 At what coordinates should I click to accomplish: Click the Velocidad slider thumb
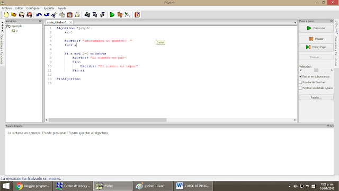(x=316, y=71)
